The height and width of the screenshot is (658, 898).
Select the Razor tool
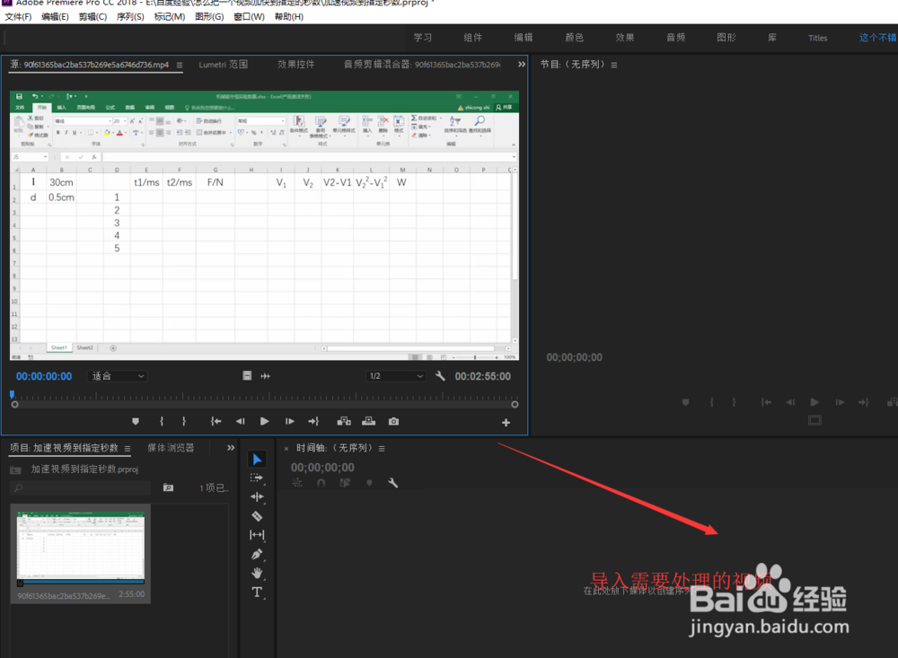click(x=257, y=516)
